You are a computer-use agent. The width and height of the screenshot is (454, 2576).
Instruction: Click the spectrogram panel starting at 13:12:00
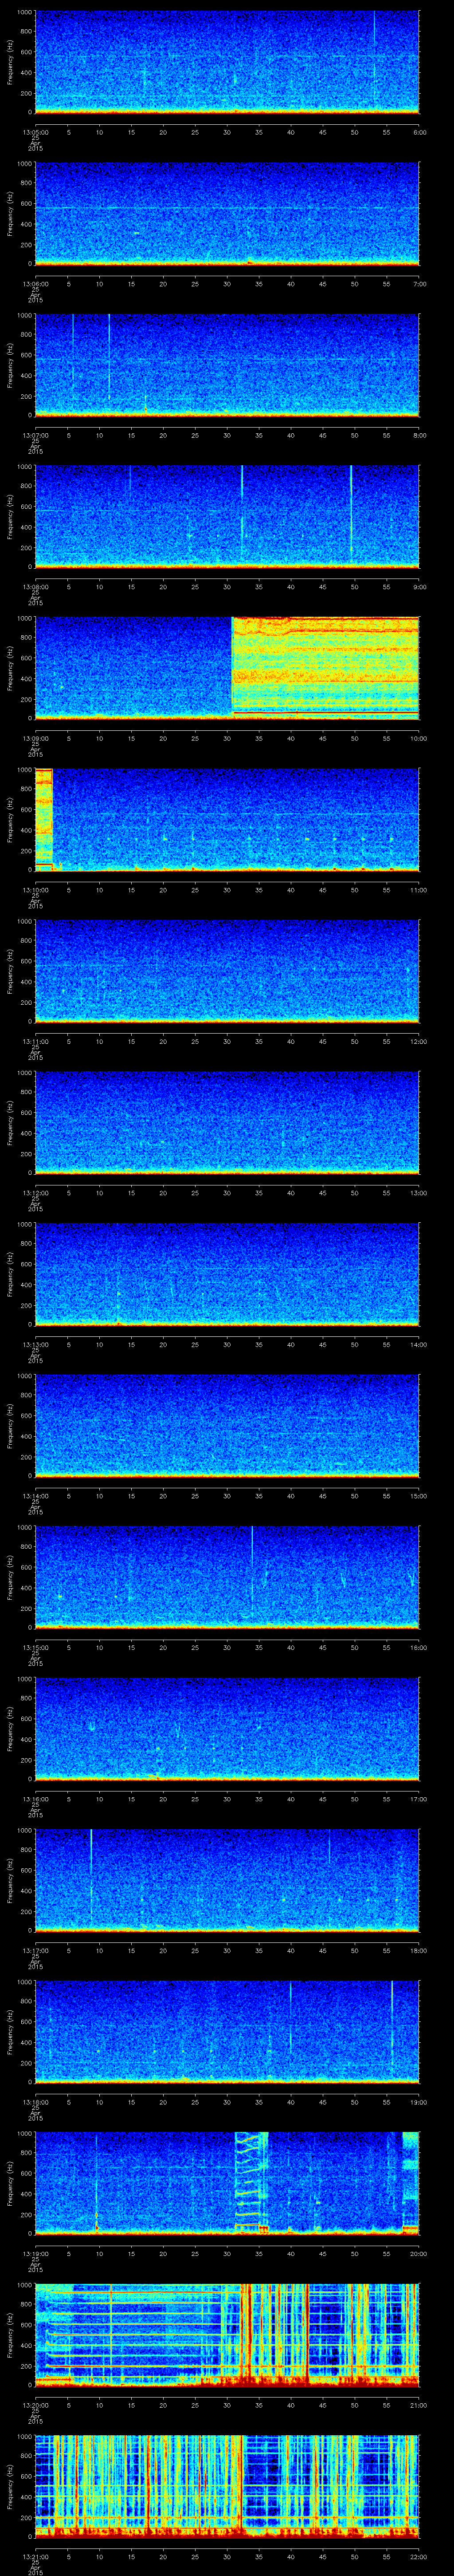[x=227, y=1123]
